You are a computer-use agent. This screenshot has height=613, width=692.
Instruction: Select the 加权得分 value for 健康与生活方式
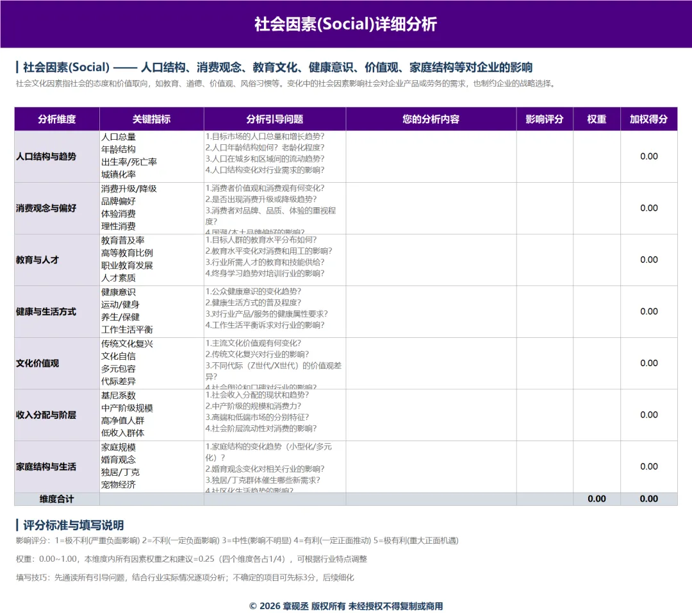(648, 312)
